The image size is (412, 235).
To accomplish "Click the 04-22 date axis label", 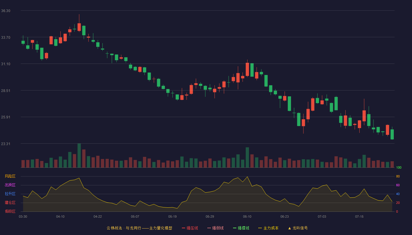I will point(98,216).
